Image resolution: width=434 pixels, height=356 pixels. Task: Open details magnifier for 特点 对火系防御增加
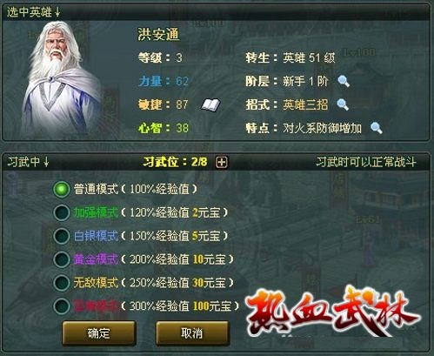[377, 128]
